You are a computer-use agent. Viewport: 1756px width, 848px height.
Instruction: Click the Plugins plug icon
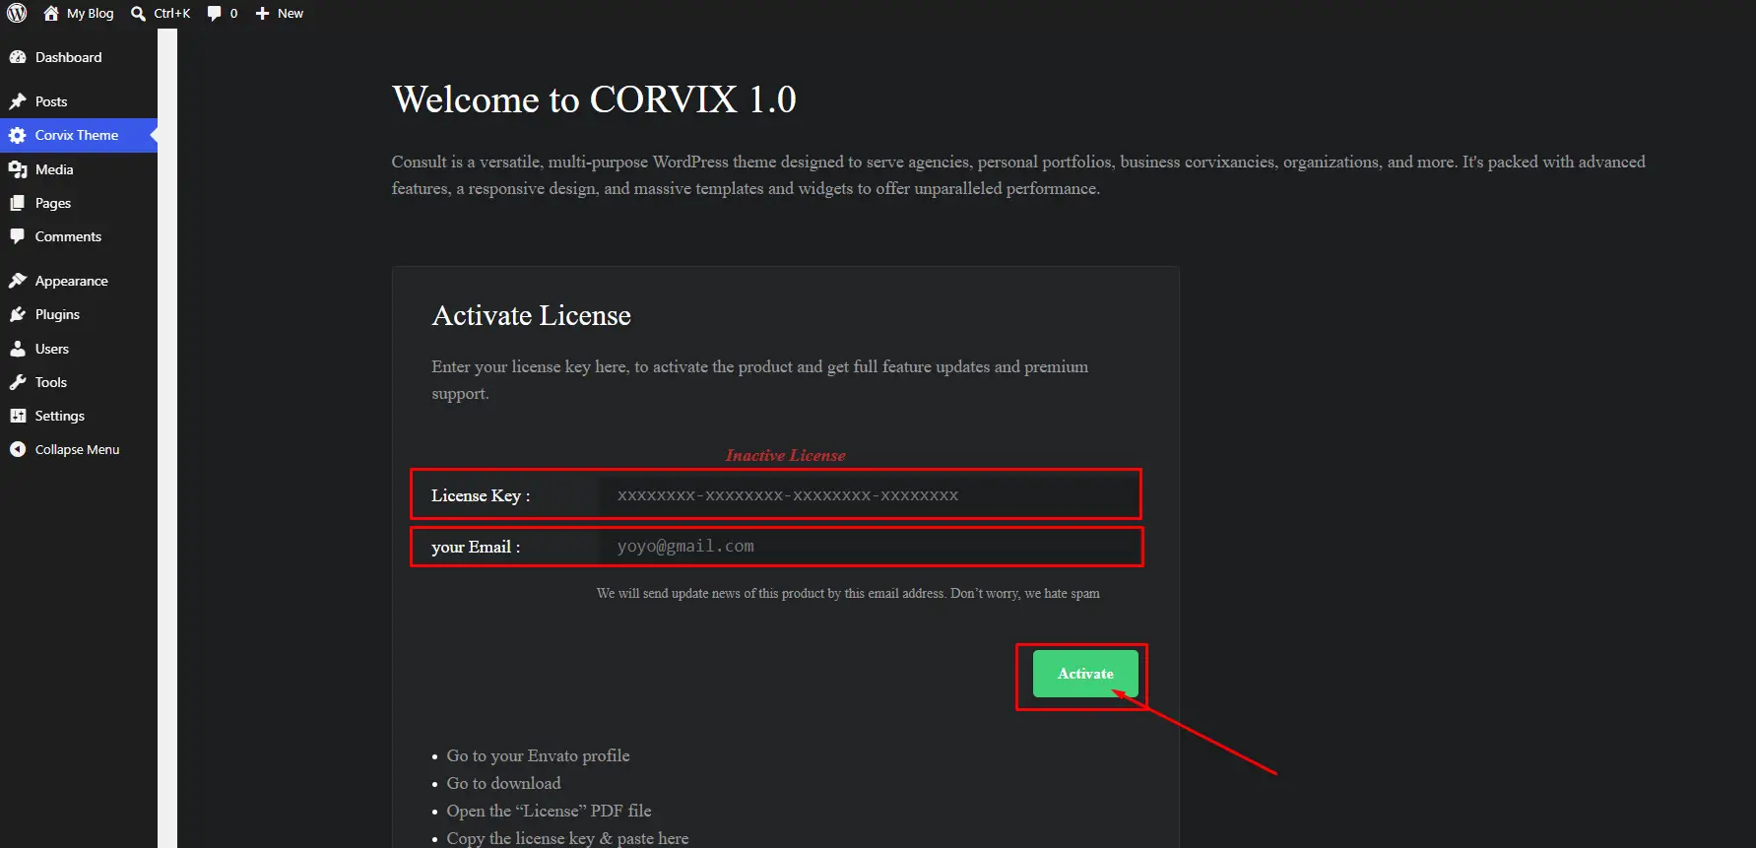point(18,314)
